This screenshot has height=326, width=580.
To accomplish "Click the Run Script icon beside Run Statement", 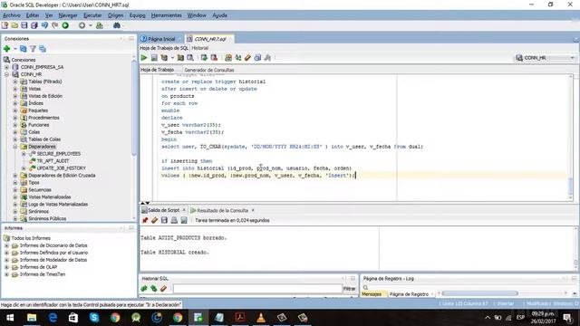I will point(154,58).
